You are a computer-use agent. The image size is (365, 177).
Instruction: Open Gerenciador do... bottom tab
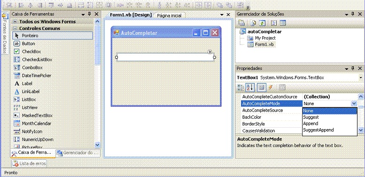tap(78, 153)
